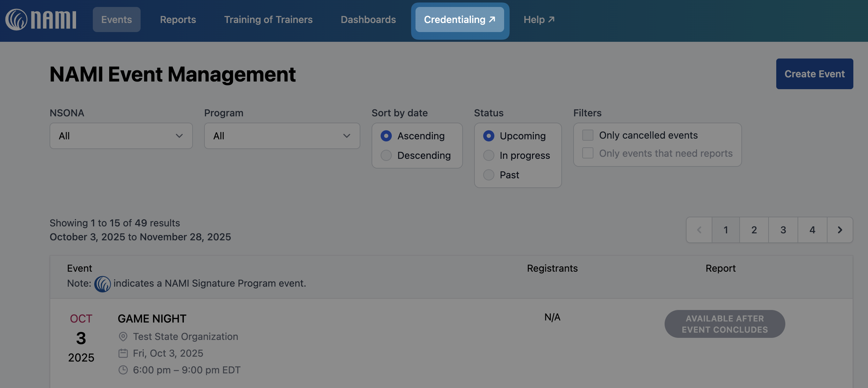Expand the Program dropdown

(282, 136)
